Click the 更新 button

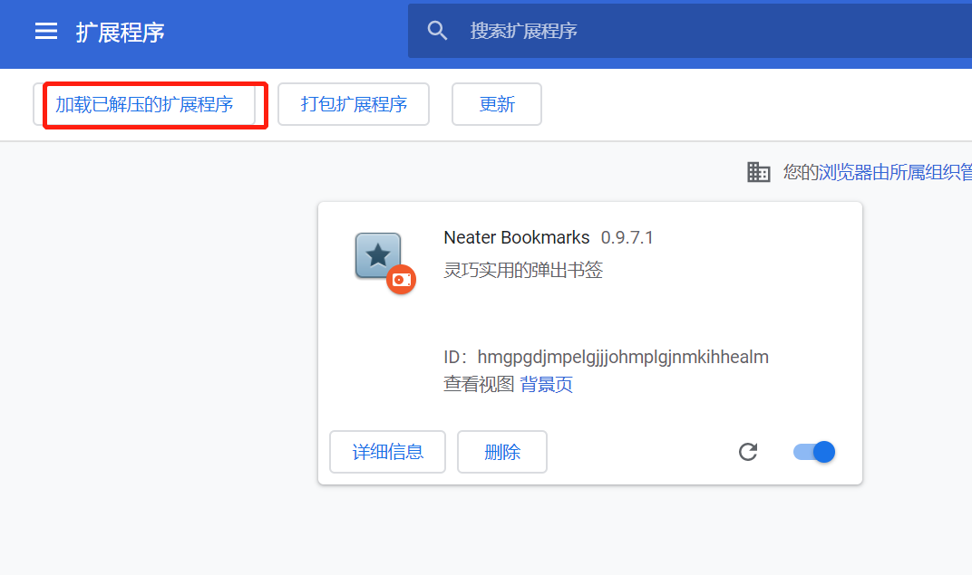497,104
